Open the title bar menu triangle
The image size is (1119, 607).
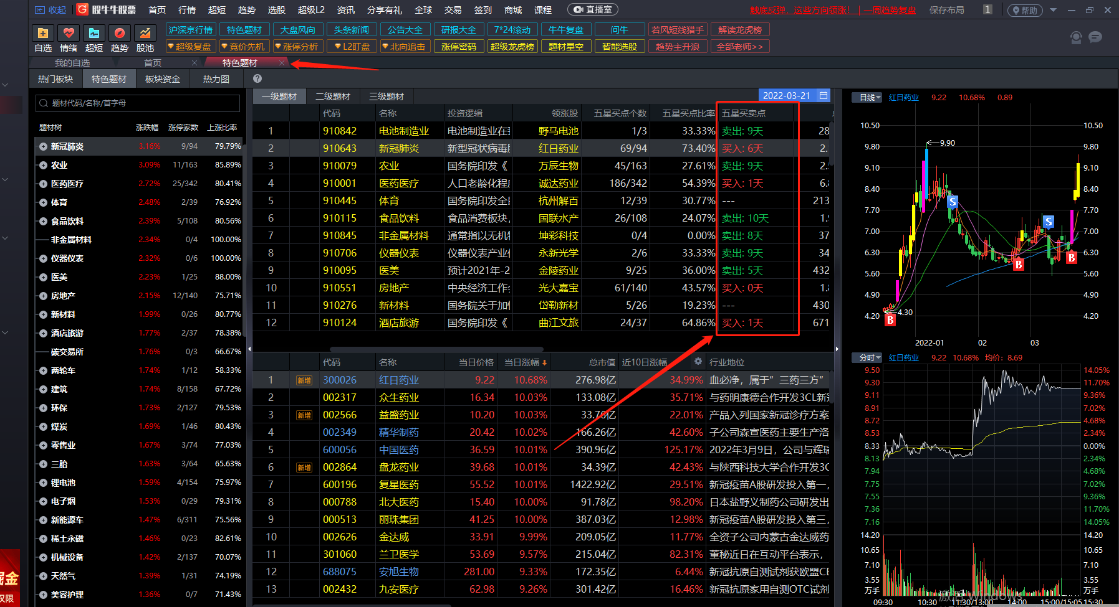1054,10
